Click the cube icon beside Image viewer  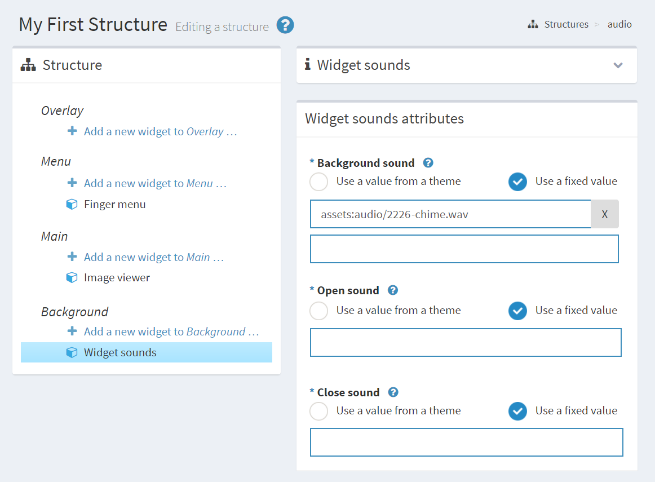(x=72, y=277)
